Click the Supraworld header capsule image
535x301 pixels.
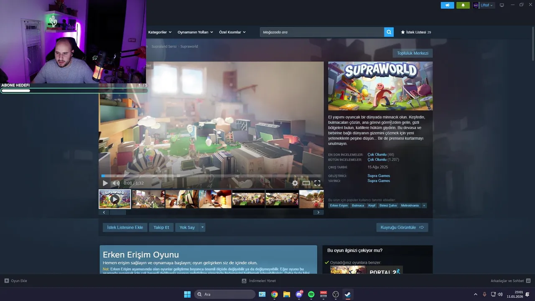click(380, 86)
